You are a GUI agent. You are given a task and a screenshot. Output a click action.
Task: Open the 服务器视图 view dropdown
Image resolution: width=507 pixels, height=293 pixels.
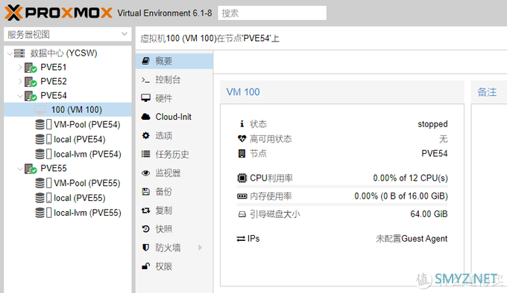[x=68, y=34]
